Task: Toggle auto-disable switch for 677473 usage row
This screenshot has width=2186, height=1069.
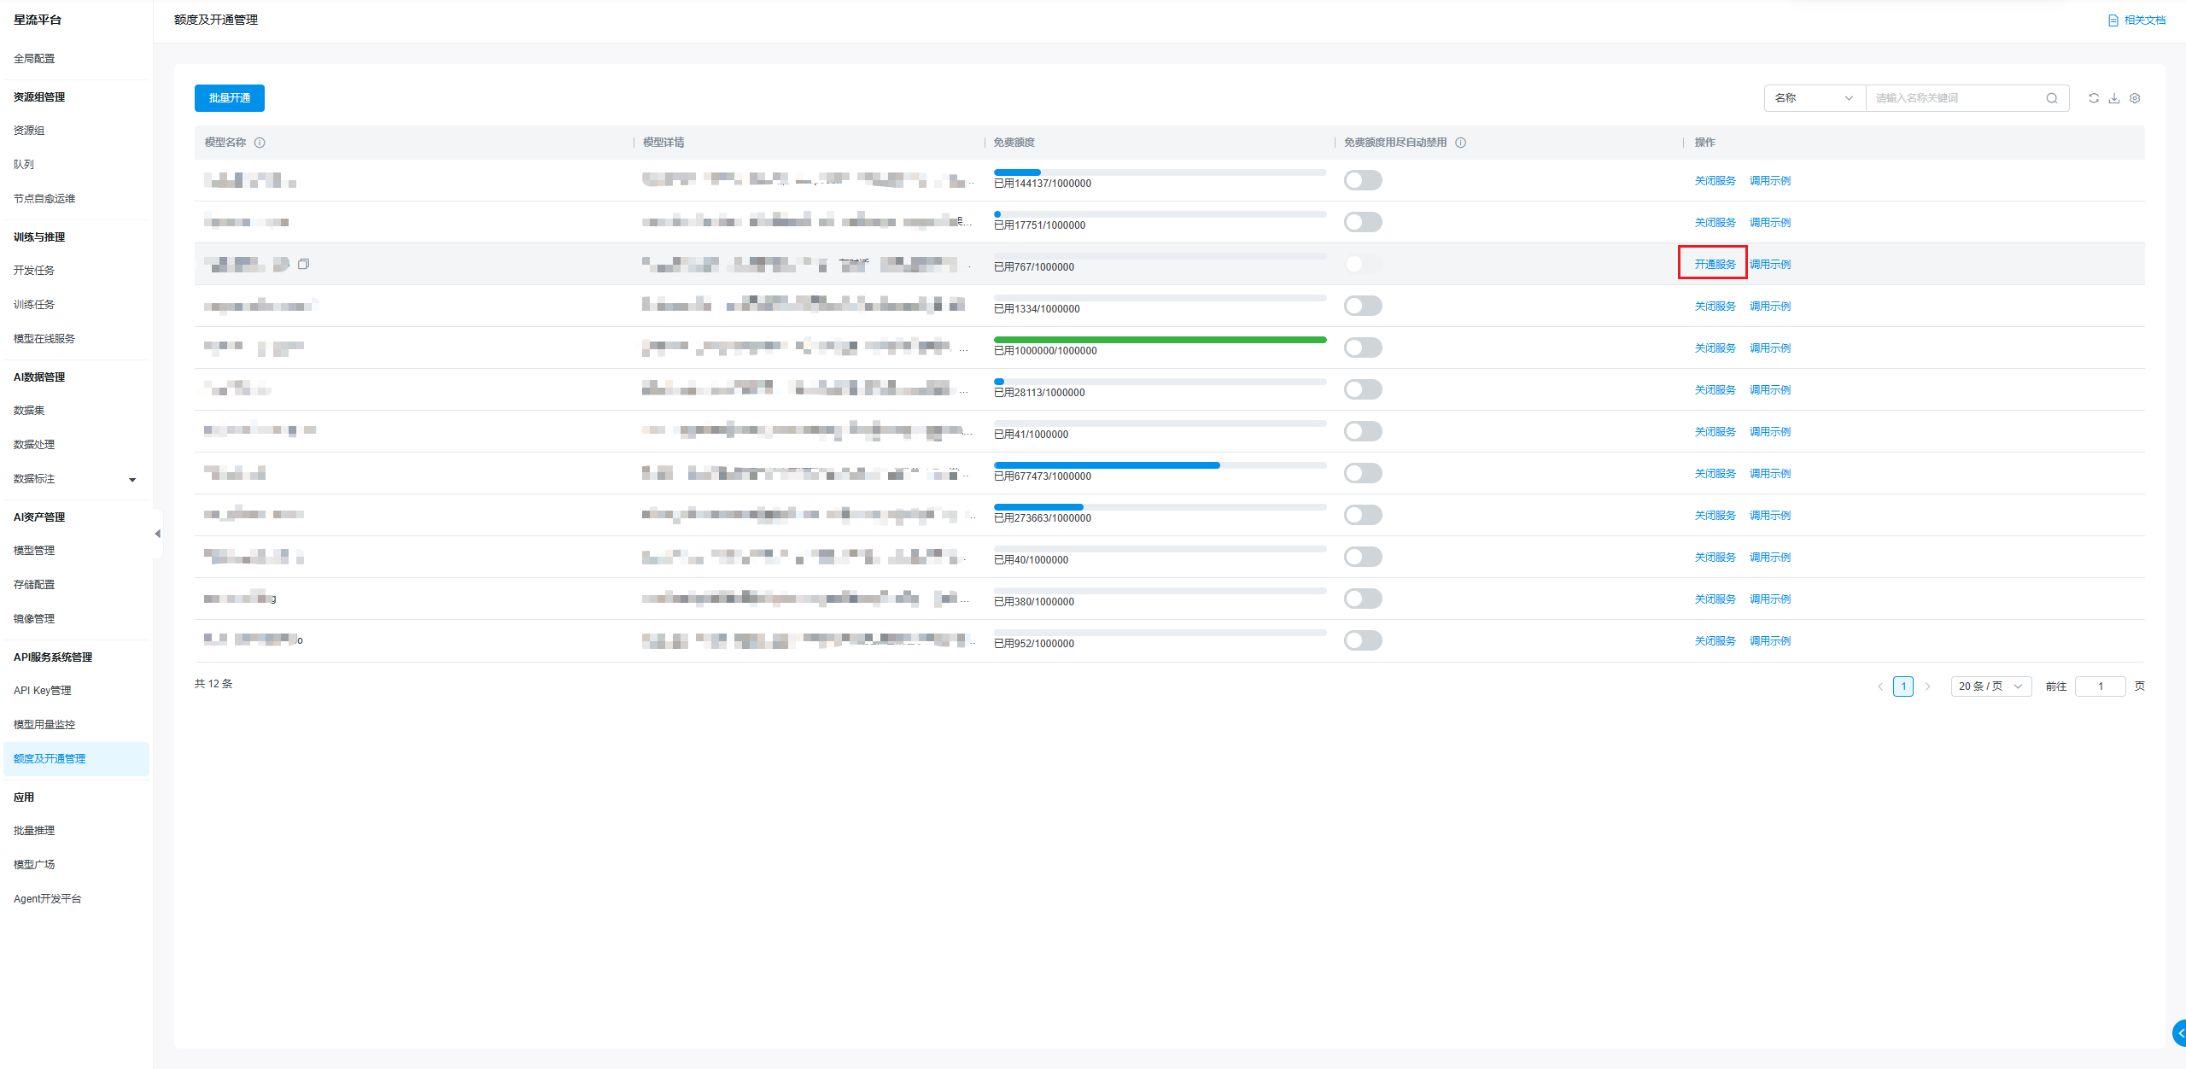Action: (1362, 473)
